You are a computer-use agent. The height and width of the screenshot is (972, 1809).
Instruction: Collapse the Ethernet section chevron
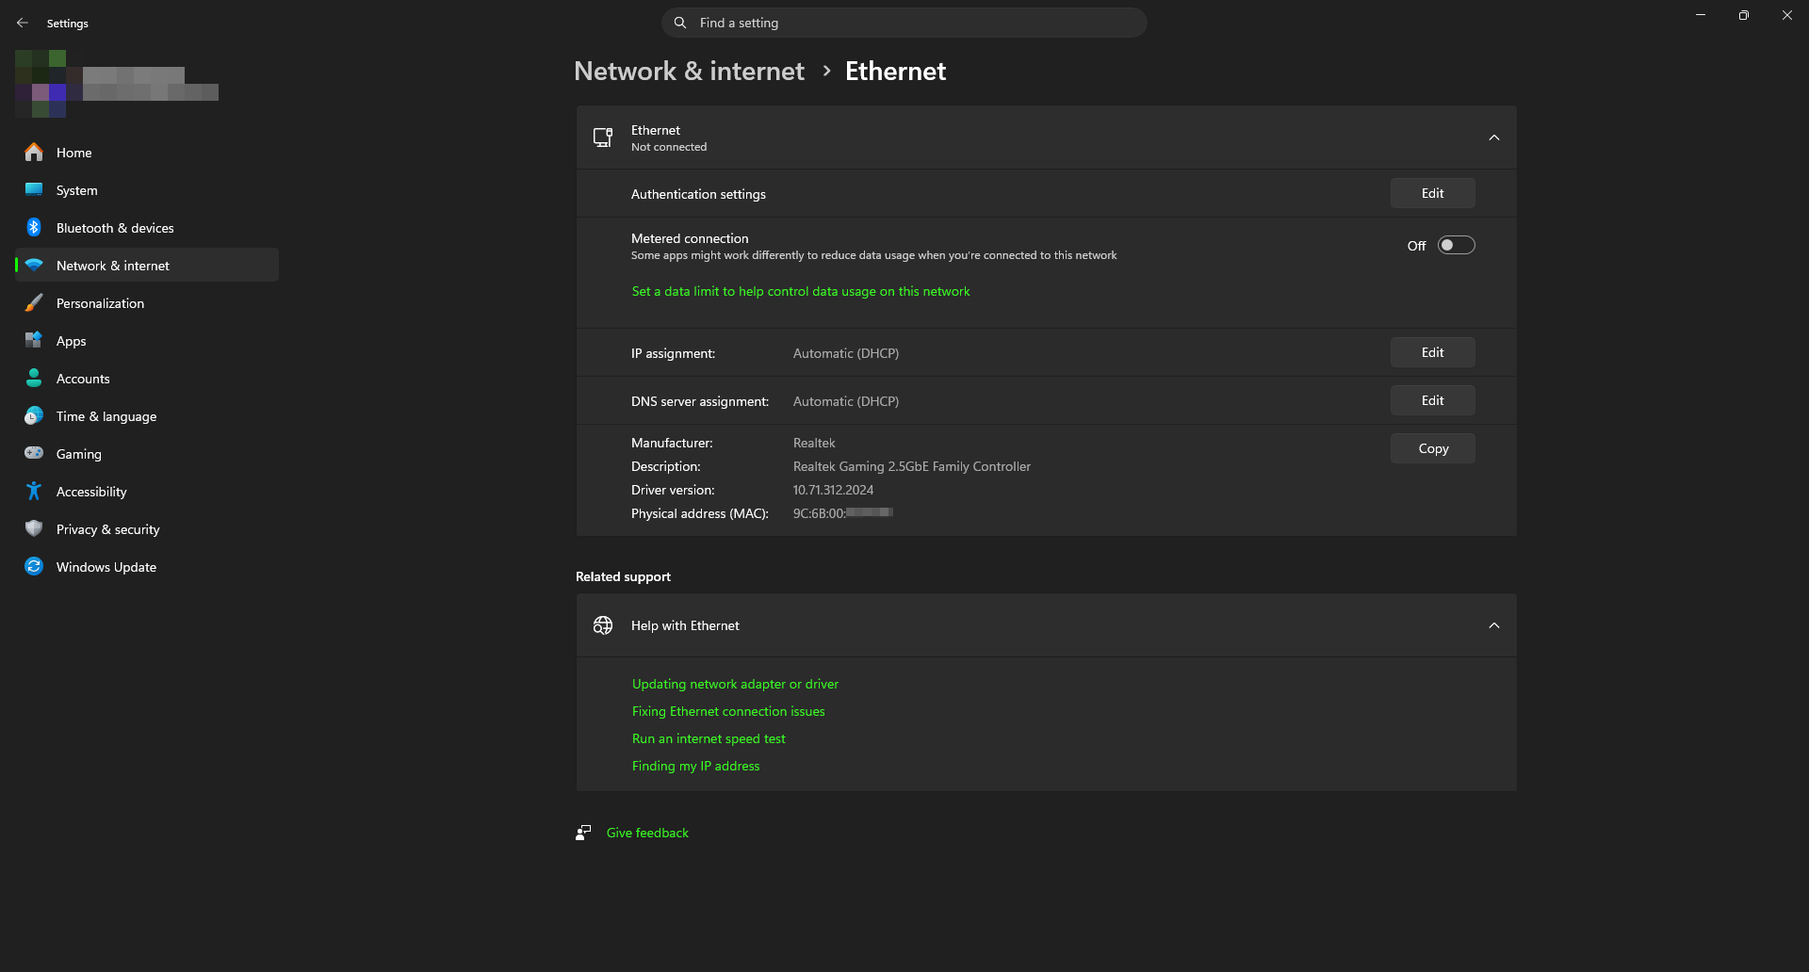(1494, 138)
